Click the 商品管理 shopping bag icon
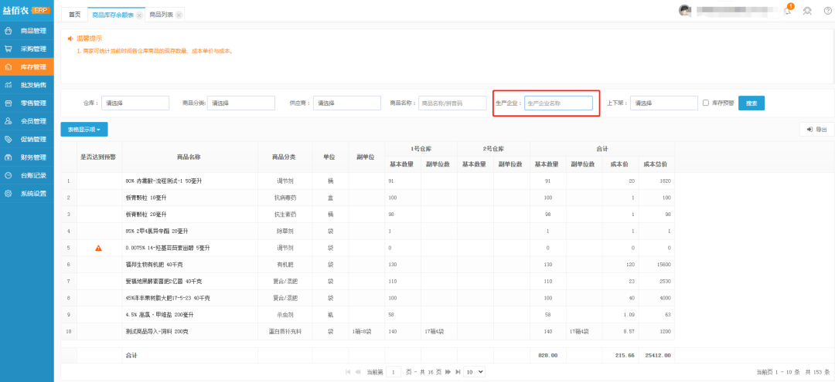This screenshot has width=835, height=382. pyautogui.click(x=9, y=31)
